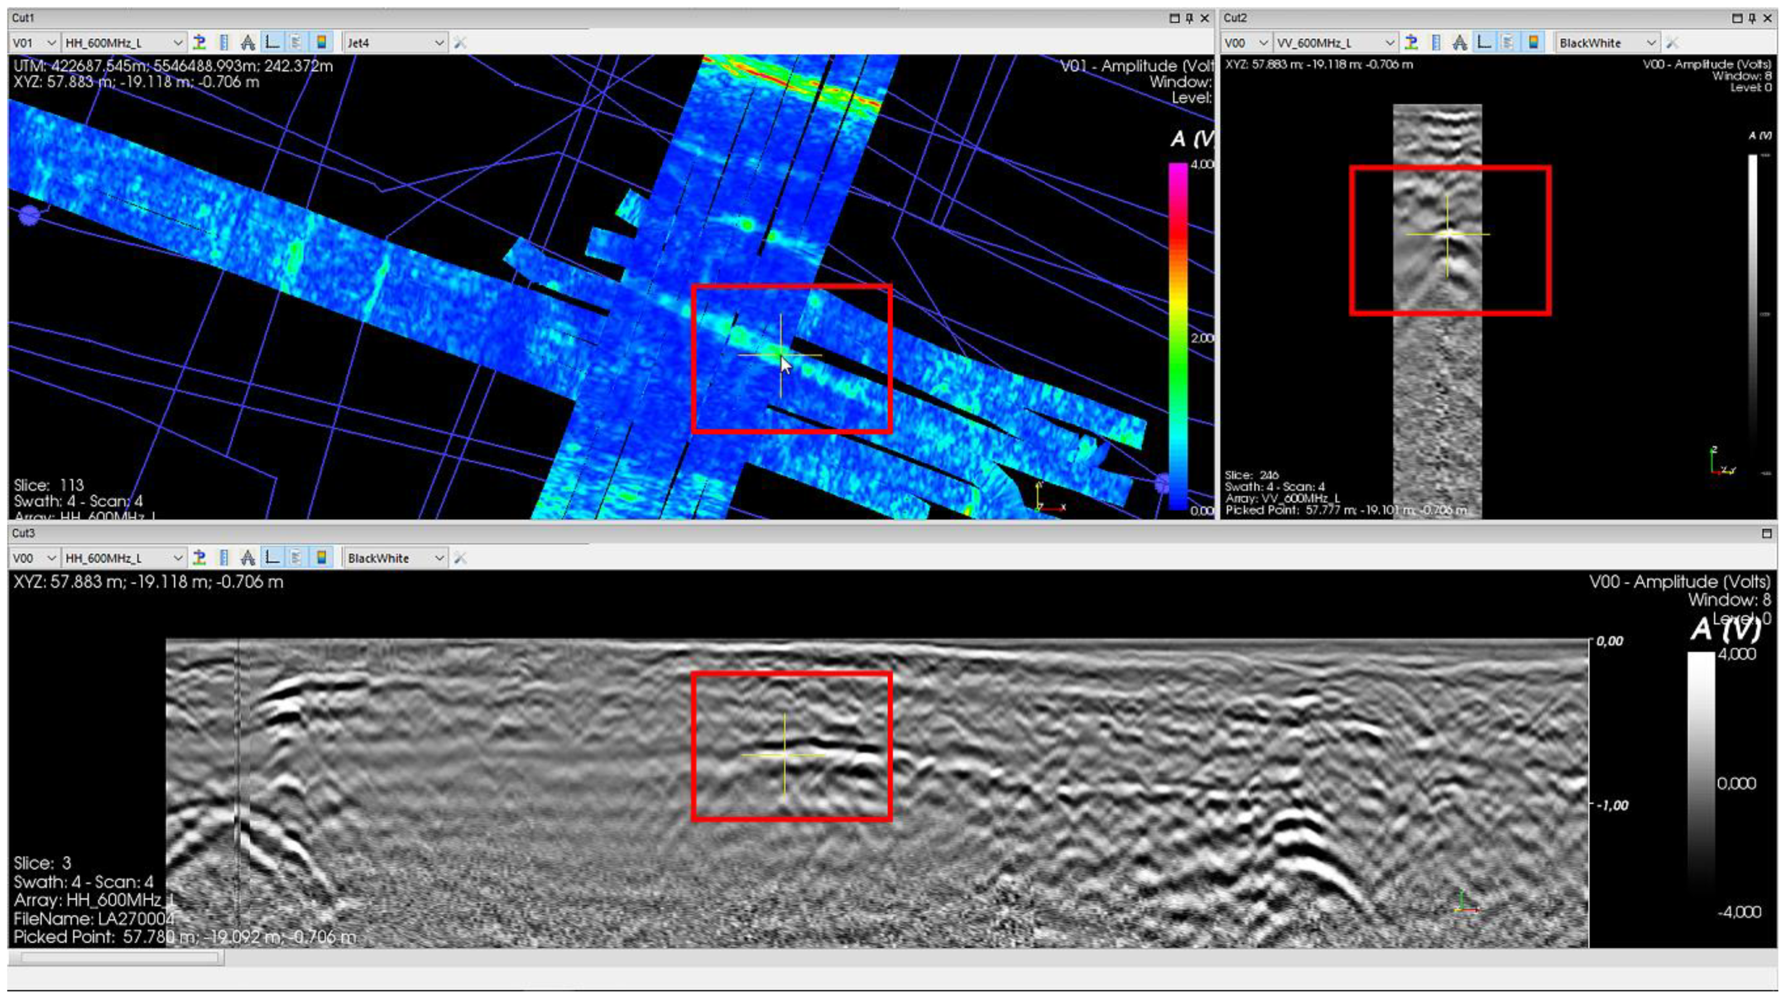Click the XYZ coordinate readout in Cut3
The height and width of the screenshot is (1001, 1786).
tap(148, 582)
